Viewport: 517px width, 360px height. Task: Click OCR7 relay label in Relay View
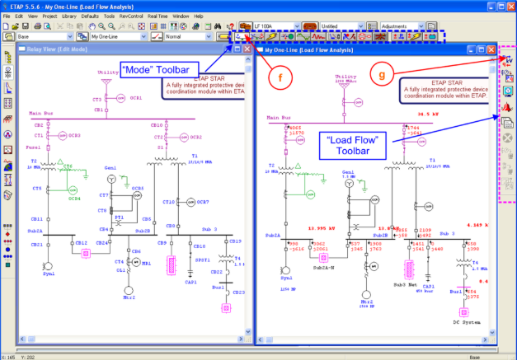pos(203,202)
